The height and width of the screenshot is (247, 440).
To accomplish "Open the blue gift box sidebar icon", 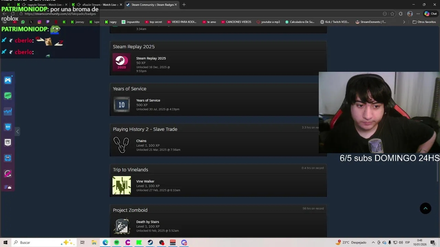I will click(8, 158).
